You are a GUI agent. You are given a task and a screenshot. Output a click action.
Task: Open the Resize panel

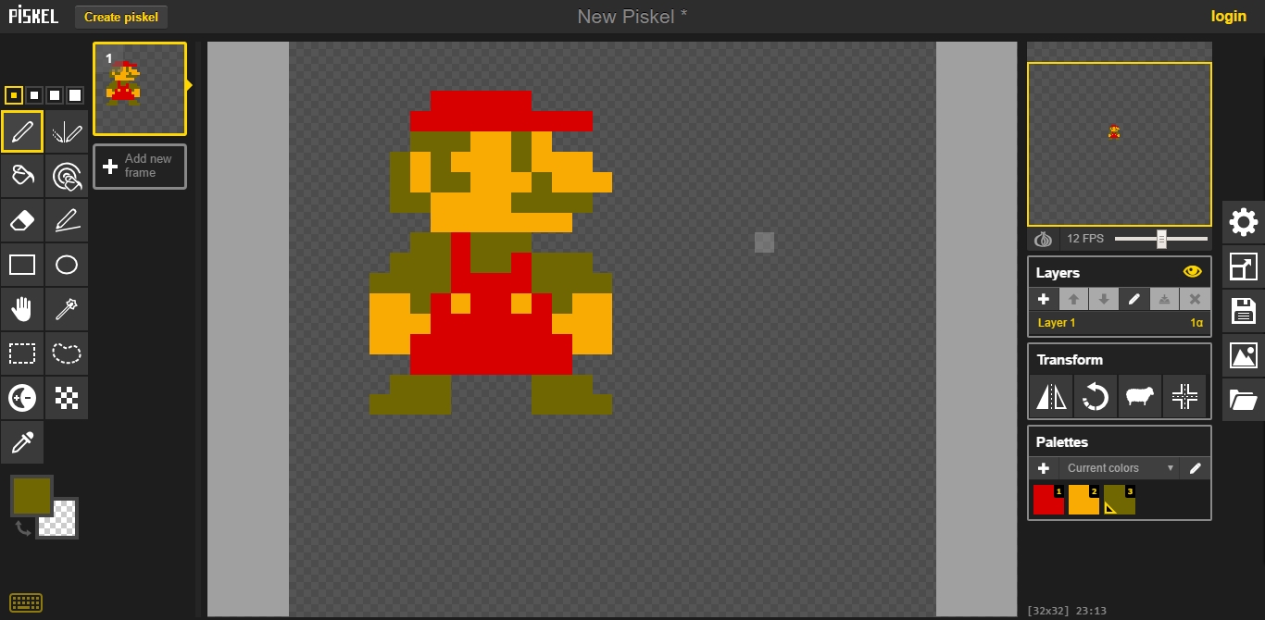pyautogui.click(x=1244, y=267)
